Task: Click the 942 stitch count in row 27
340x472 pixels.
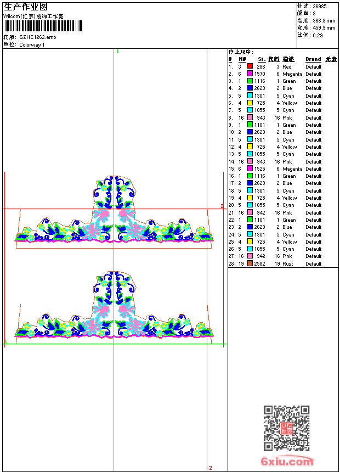Action: 261,256
